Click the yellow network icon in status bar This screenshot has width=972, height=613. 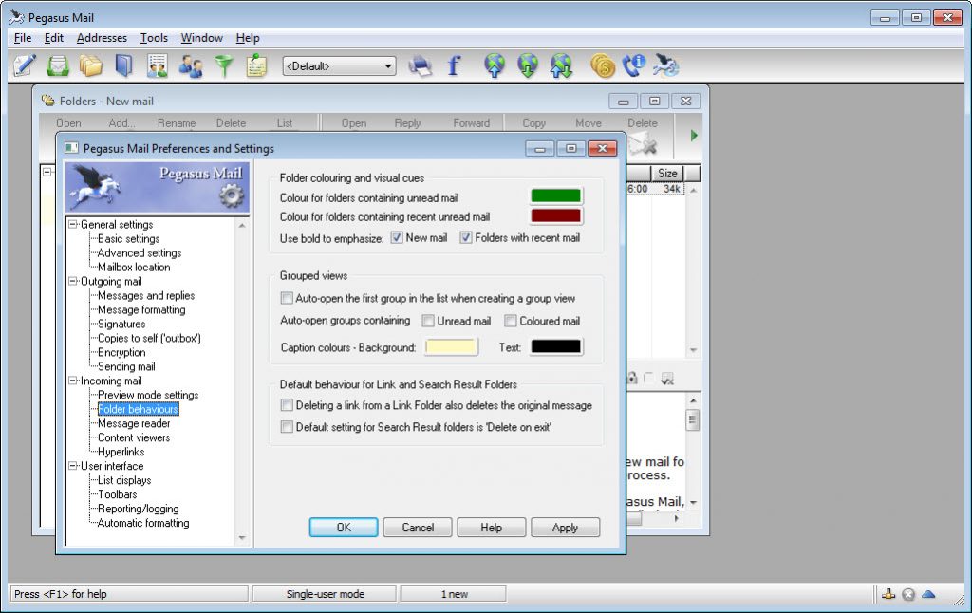pyautogui.click(x=888, y=594)
